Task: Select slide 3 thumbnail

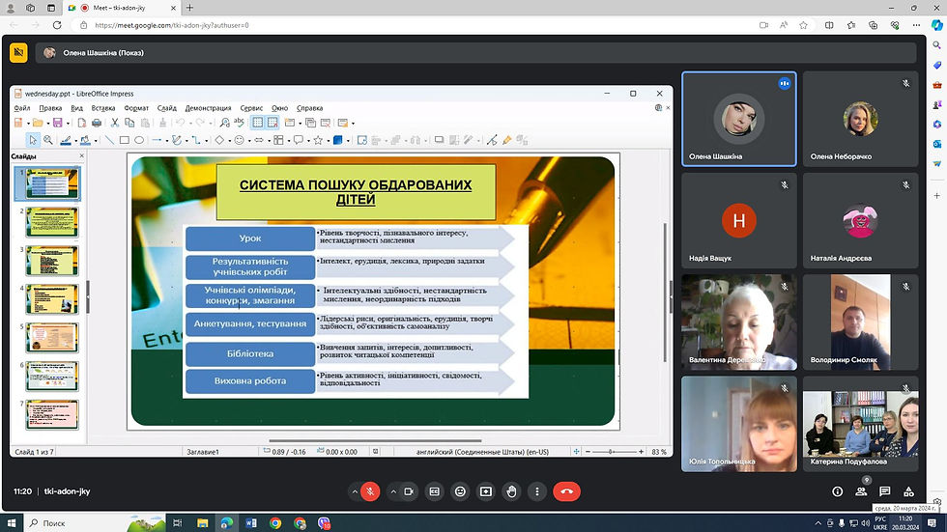Action: 52,261
